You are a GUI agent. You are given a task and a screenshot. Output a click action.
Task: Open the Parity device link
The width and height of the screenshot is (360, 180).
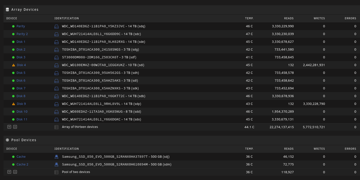21,26
